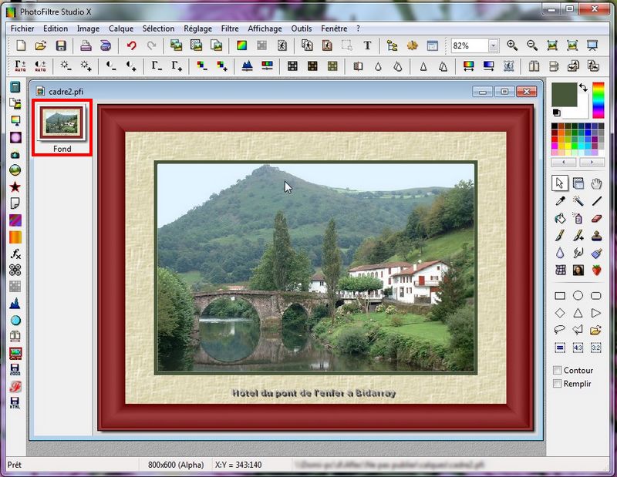This screenshot has width=617, height=477.
Task: Click the Zoom in magnifier
Action: click(512, 45)
